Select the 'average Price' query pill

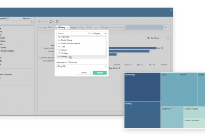coord(46,27)
